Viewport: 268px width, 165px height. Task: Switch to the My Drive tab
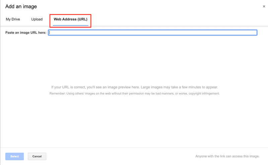[13, 19]
